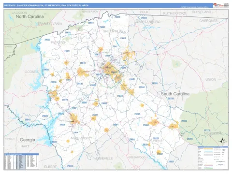Select ZIP code 29370 label
This screenshot has width=232, height=174.
156,138
